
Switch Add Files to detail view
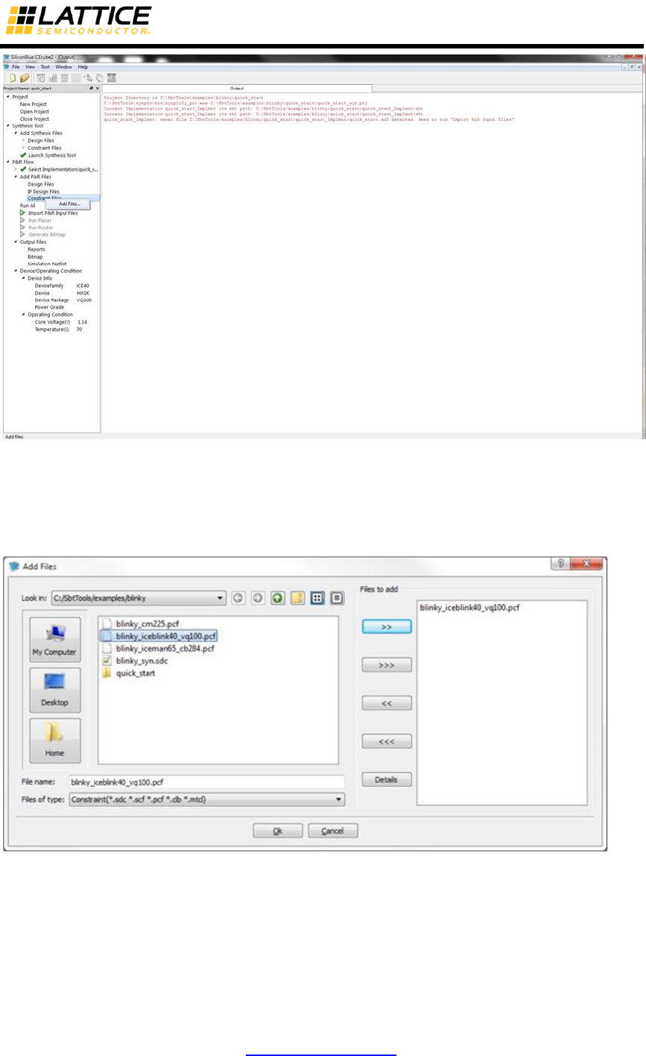point(336,597)
